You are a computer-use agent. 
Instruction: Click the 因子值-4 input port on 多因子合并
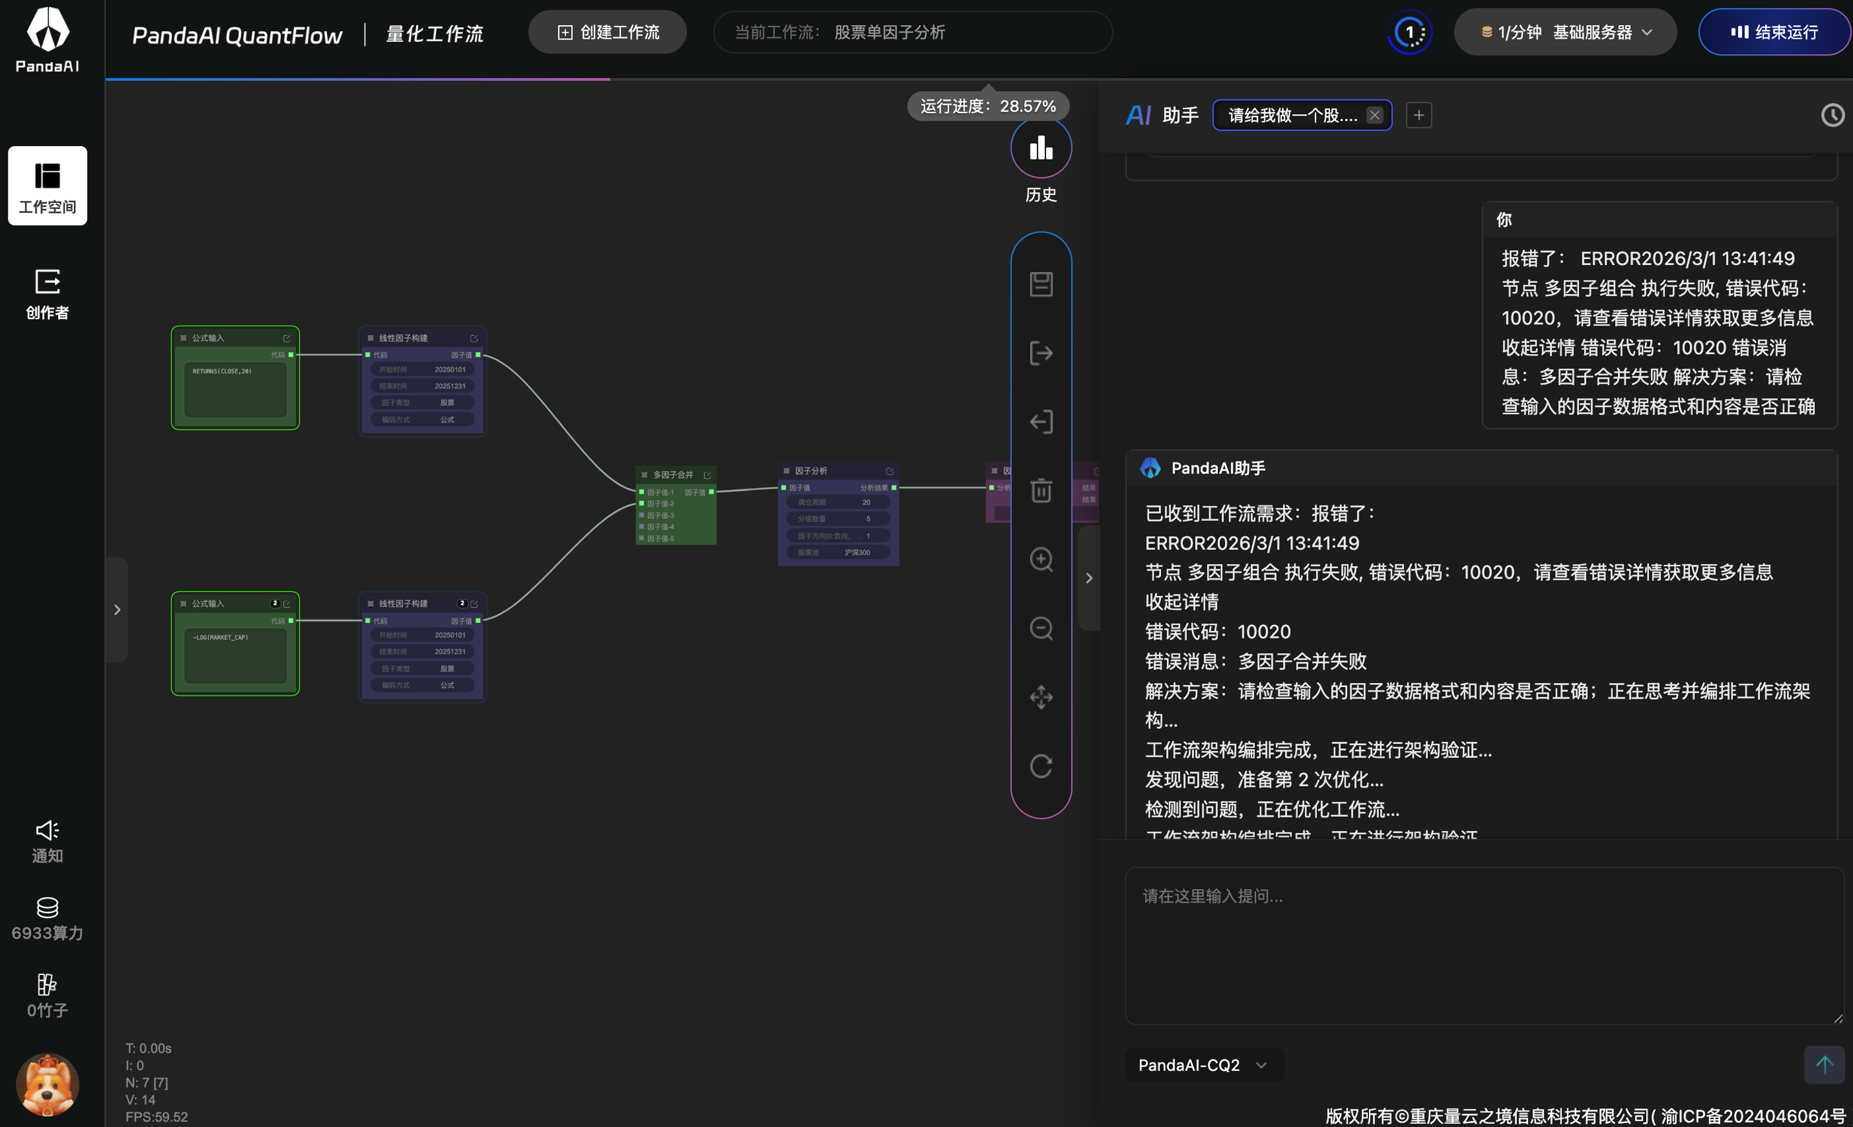coord(642,527)
